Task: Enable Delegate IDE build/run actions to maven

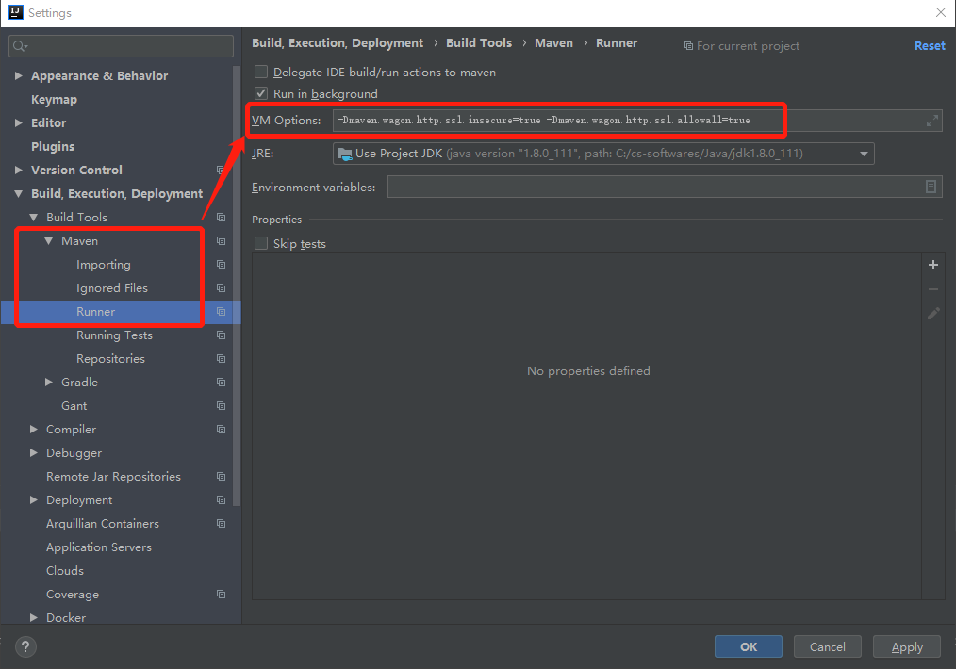Action: pos(261,72)
